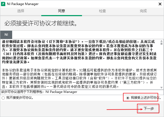Image resolution: width=164 pixels, height=117 pixels.
Task: Switch to the 选择 step tab
Action: pyautogui.click(x=21, y=11)
